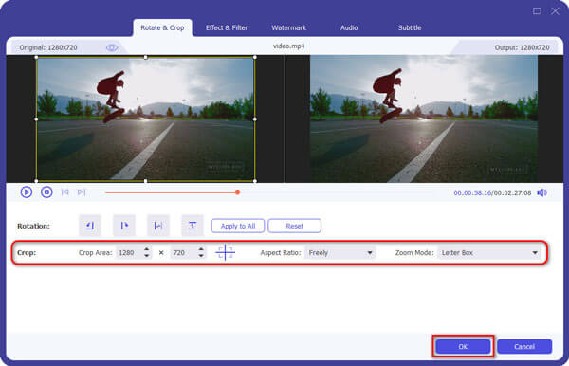Center the crop area with the cross icon
The image size is (569, 366).
(225, 252)
